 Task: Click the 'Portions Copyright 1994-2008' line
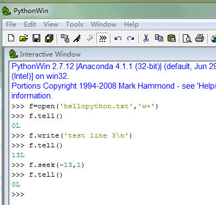(114, 86)
